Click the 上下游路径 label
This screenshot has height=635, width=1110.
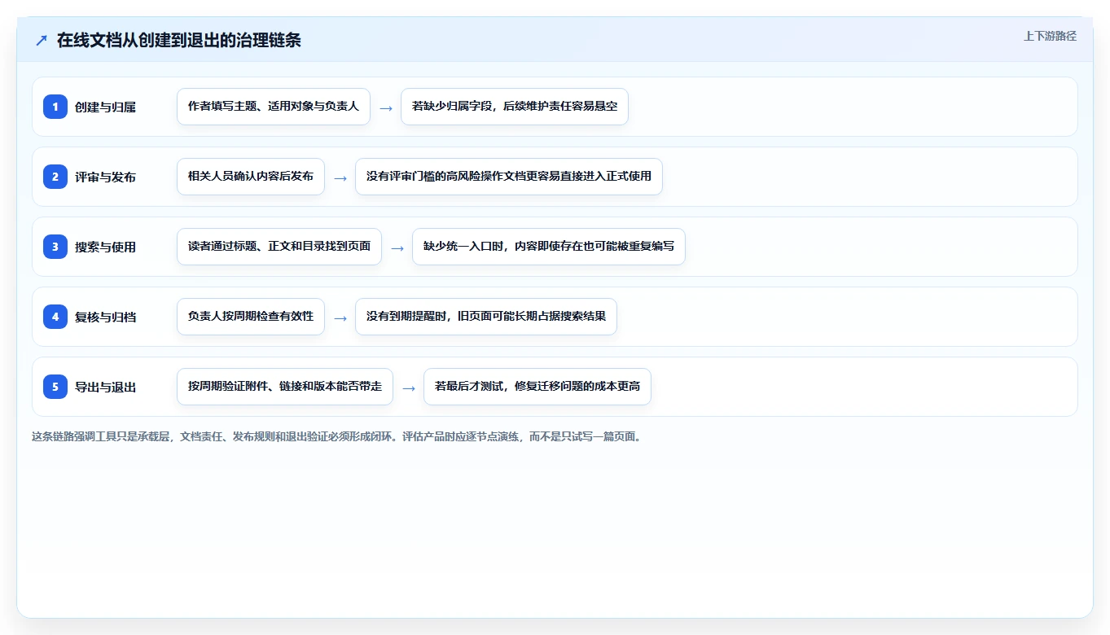(x=1050, y=36)
